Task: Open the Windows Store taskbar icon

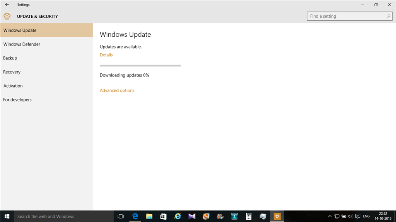Action: (x=164, y=216)
